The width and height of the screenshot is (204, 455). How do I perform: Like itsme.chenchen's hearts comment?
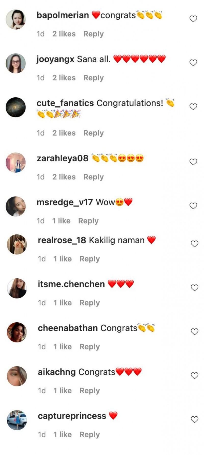195,288
